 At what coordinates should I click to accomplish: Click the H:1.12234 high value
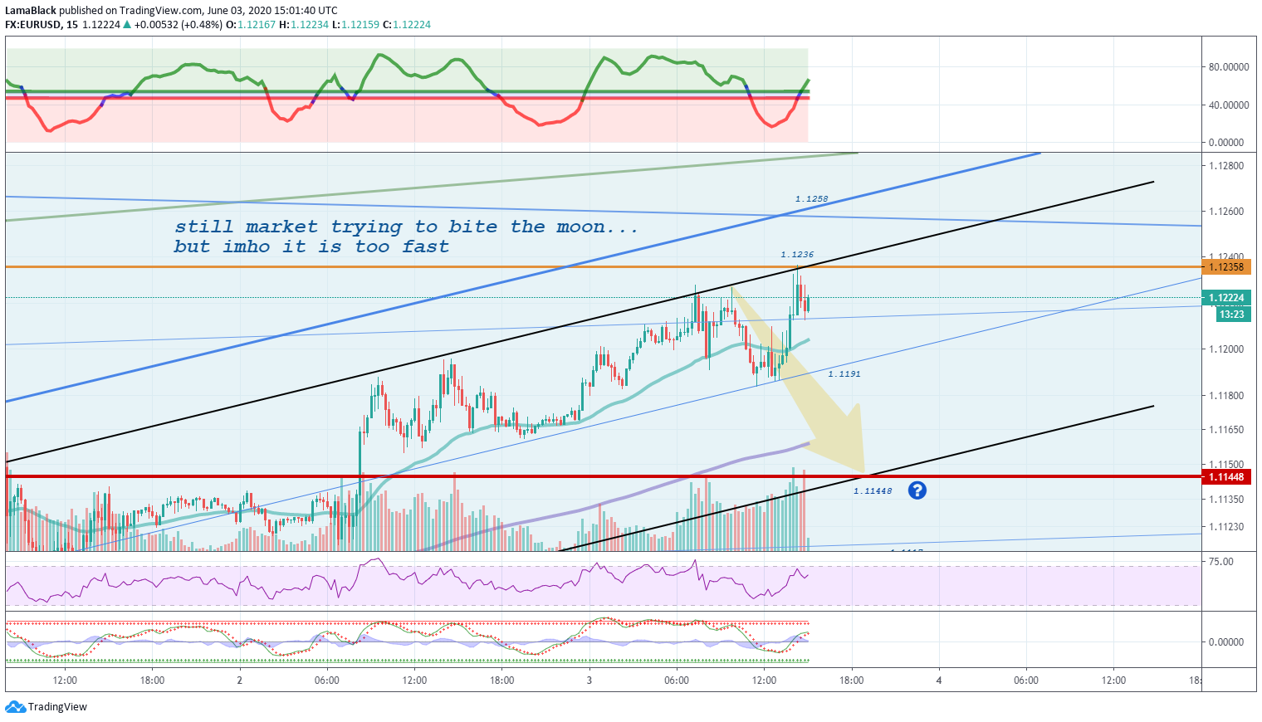(x=304, y=25)
